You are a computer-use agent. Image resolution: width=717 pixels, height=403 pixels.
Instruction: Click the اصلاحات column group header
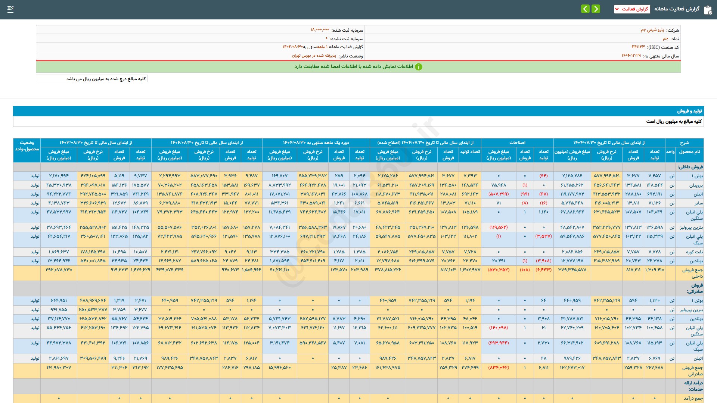pyautogui.click(x=517, y=143)
